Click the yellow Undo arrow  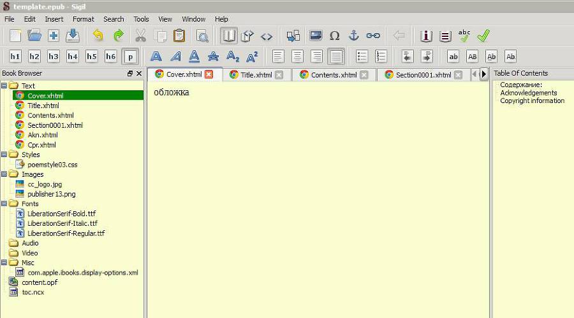98,36
